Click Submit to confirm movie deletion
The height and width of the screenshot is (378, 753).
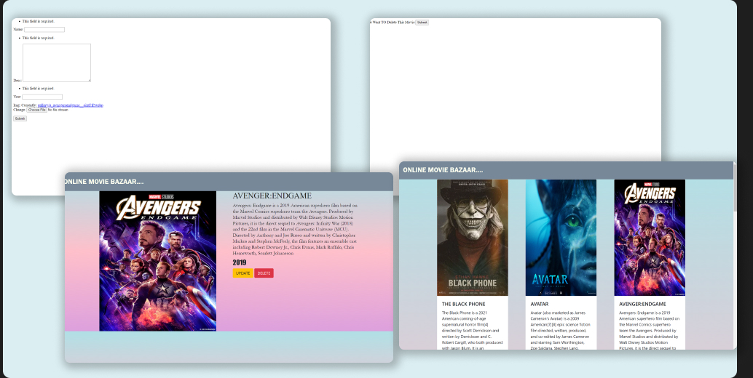(422, 23)
